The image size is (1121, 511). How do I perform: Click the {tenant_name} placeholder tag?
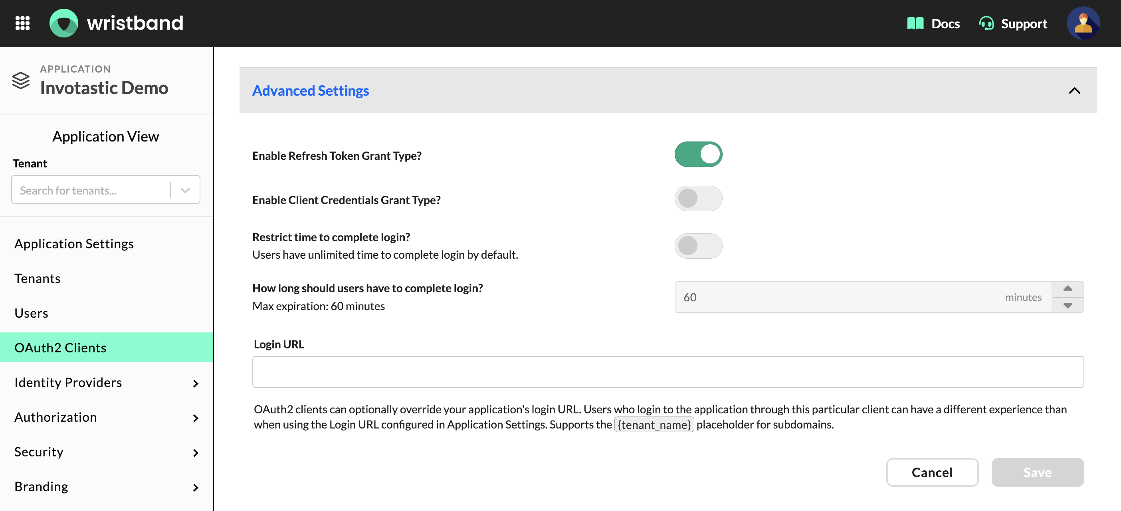pos(654,425)
